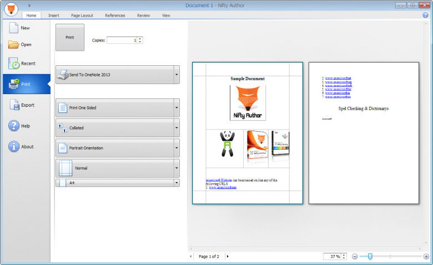Expand the Send To OneNote 2013 printer dropdown
Viewport: 433px width, 265px height.
tap(177, 74)
